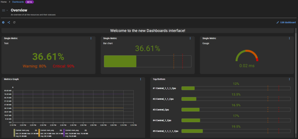The height and width of the screenshot is (139, 298).
Task: Click Edit dashboard button
Action: [x=286, y=22]
